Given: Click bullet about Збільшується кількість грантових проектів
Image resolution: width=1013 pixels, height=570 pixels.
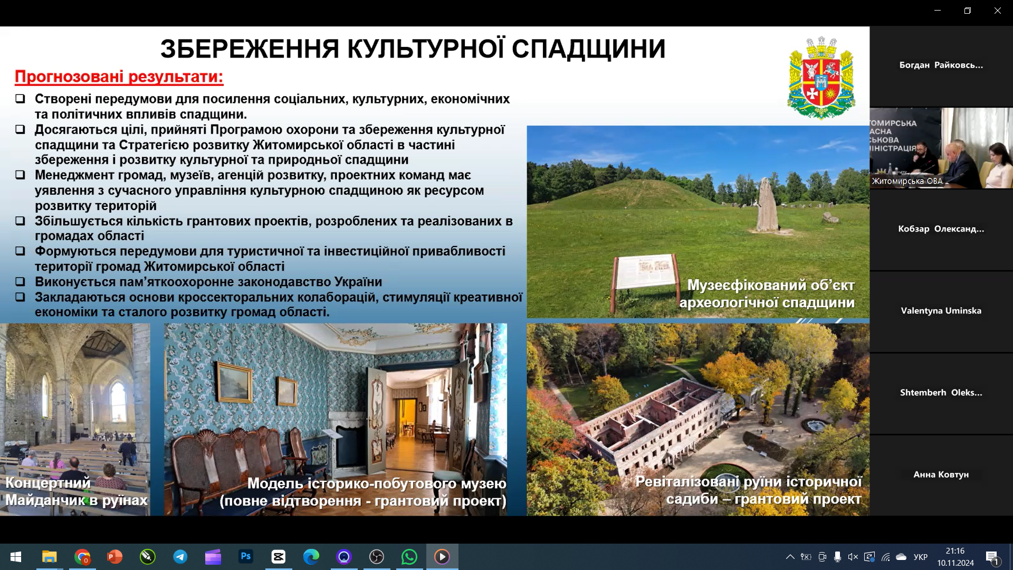Looking at the screenshot, I should (x=274, y=229).
